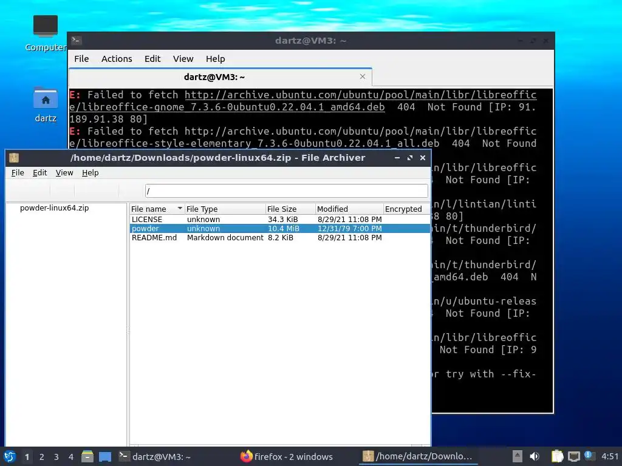Click the LICENSE row's modified date cell

click(x=349, y=220)
